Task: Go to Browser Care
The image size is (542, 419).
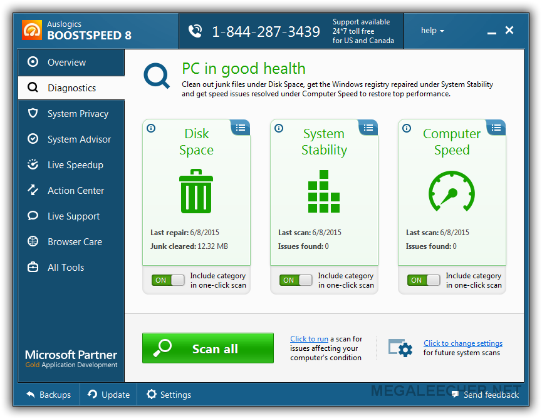Action: click(x=71, y=242)
